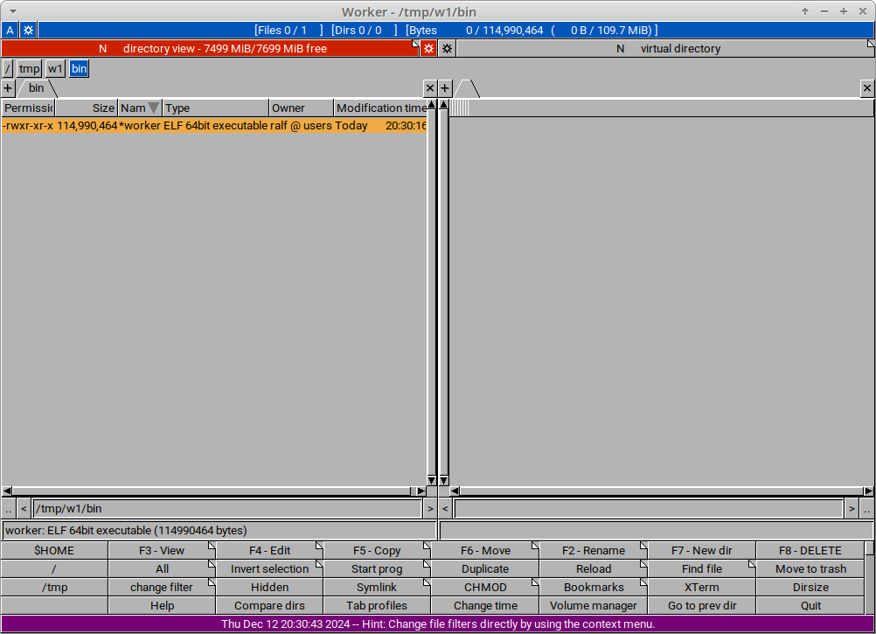Viewport: 876px width, 634px height.
Task: Click the gear icon beside the A button
Action: (x=28, y=30)
